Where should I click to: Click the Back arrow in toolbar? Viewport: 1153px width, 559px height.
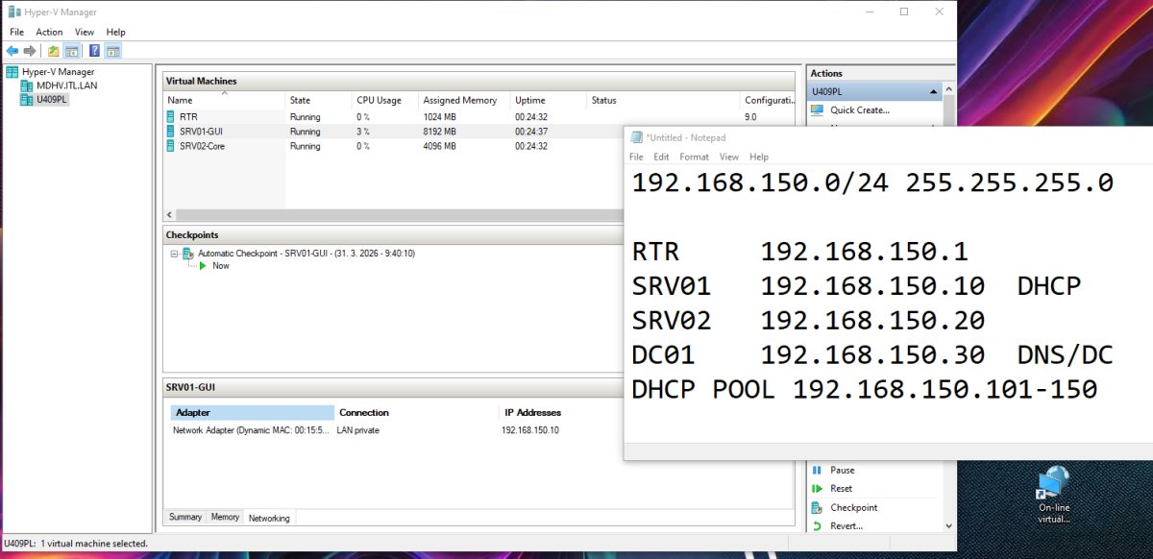coord(12,51)
